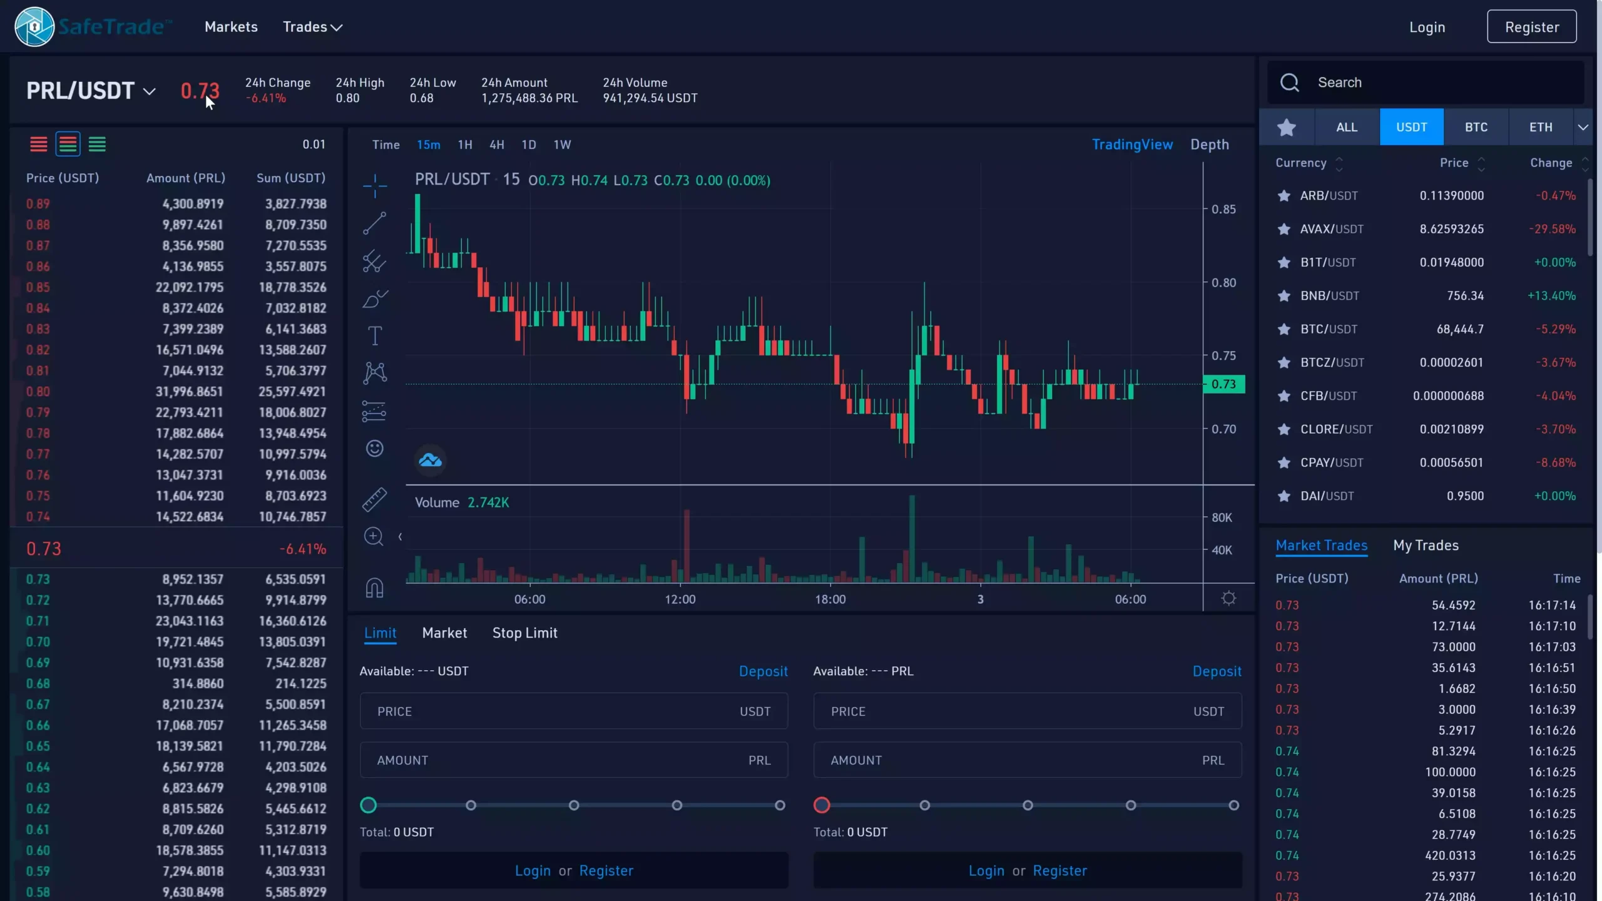
Task: Activate the chart zoom-in tool
Action: [374, 537]
